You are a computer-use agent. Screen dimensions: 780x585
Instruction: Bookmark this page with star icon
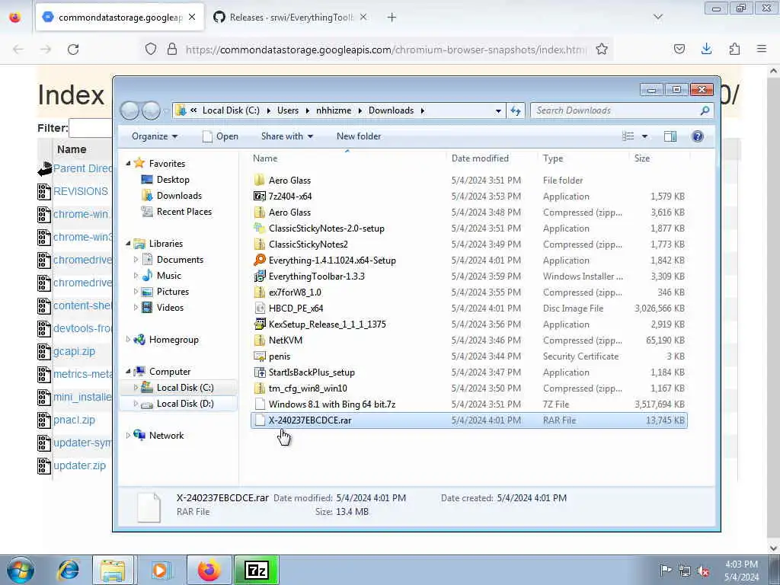coord(602,49)
